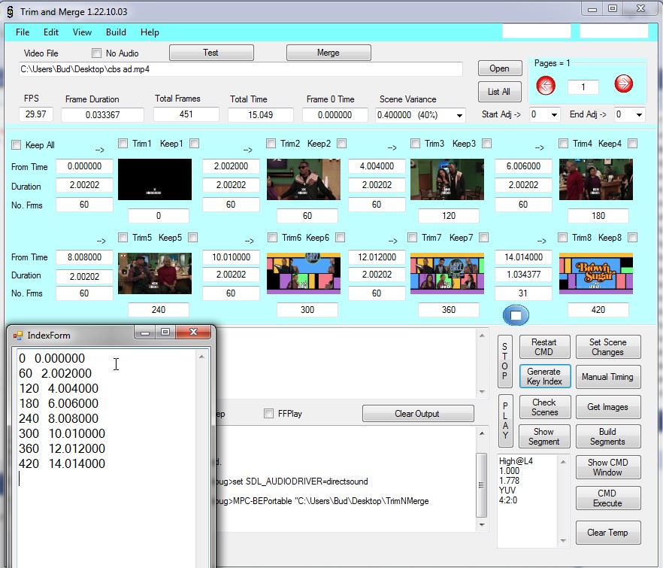Viewport: 663px width, 568px height.
Task: Click the IndexForm window icon
Action: coord(18,336)
